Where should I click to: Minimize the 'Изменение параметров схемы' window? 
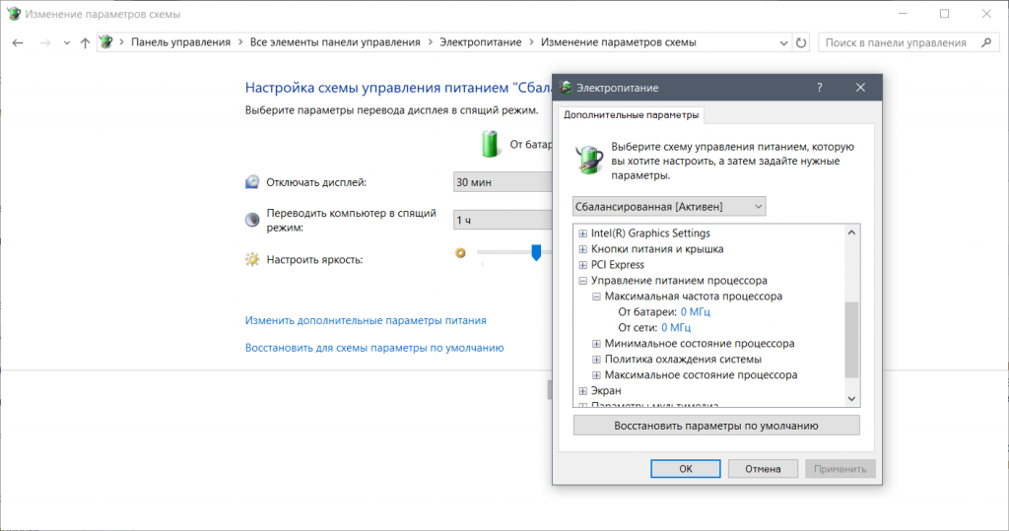click(x=903, y=14)
